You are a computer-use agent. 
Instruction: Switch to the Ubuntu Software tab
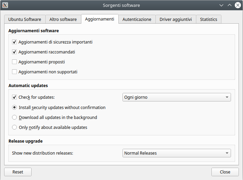pyautogui.click(x=25, y=20)
